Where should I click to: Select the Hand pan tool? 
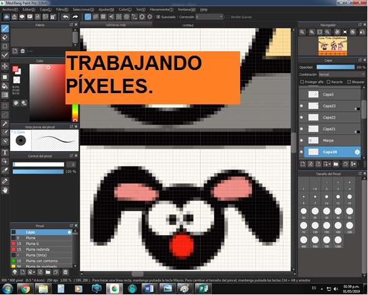5,190
